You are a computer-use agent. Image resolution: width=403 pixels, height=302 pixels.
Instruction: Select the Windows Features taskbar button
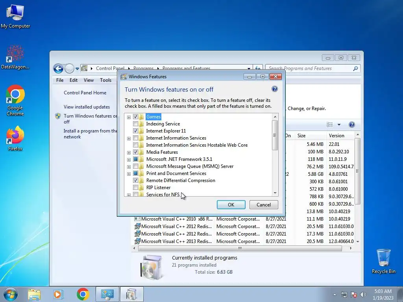[x=131, y=294]
